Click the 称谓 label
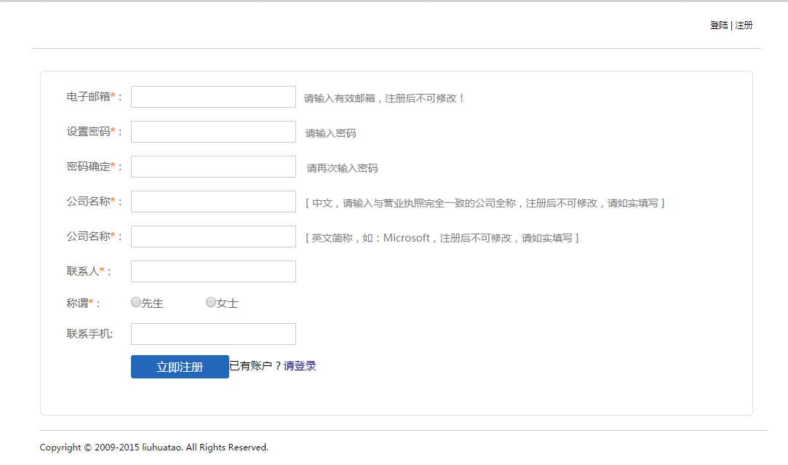The width and height of the screenshot is (788, 465). [83, 303]
